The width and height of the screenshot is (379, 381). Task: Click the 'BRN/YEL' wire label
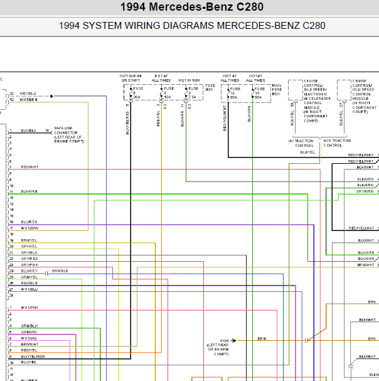[x=29, y=240]
